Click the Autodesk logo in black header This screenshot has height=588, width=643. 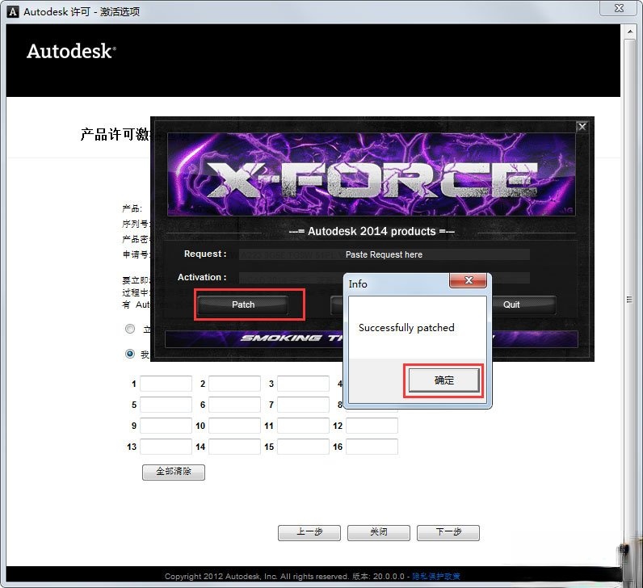point(71,51)
